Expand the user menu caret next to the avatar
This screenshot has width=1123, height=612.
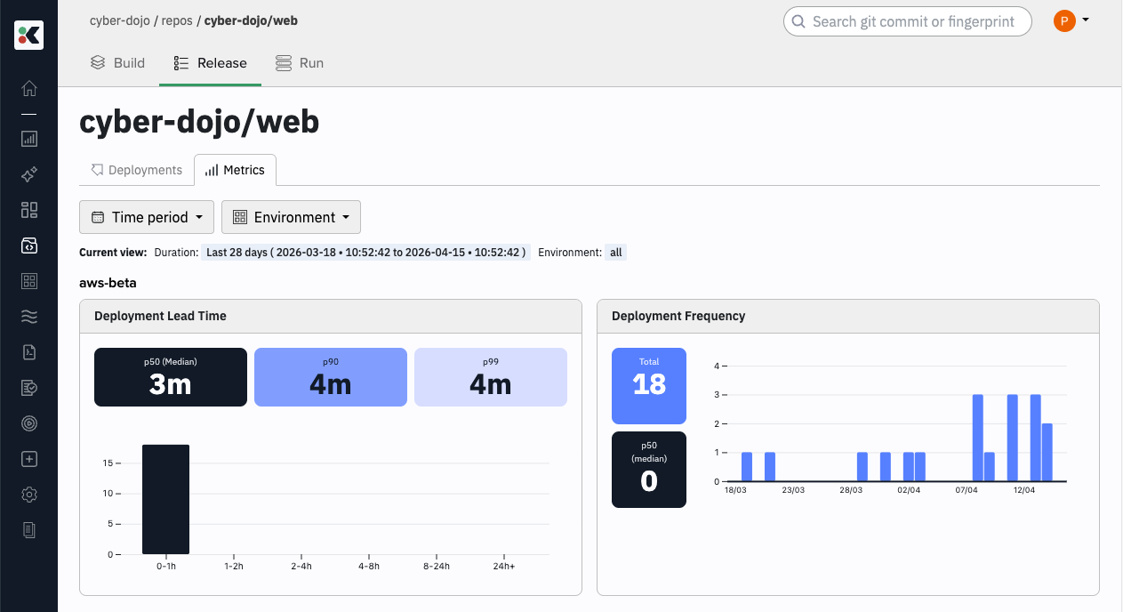1086,20
